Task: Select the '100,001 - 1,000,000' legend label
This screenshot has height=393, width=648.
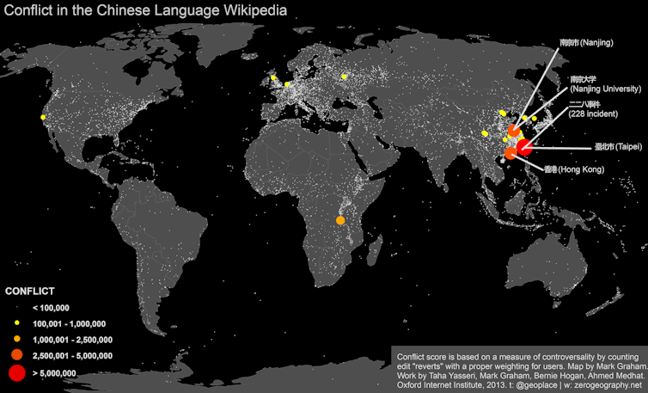Action: point(69,324)
